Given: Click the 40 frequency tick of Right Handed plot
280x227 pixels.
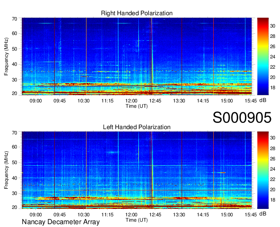Looking at the screenshot, I should tap(14, 64).
